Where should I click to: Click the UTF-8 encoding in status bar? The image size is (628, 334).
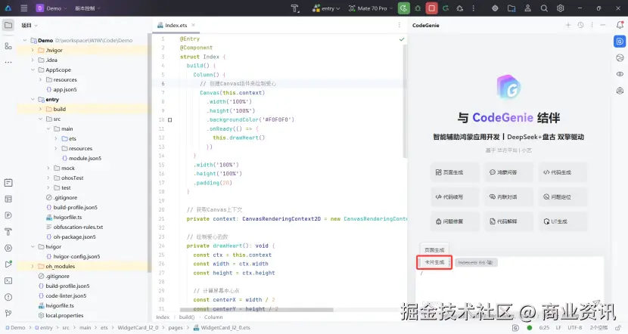[x=575, y=328]
